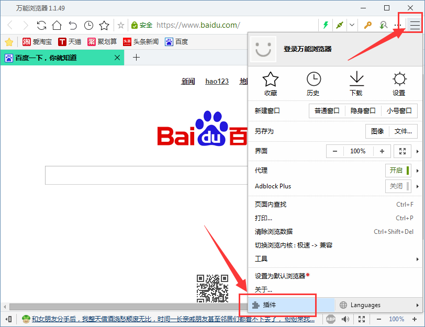Decrease zoom in the 界面 row
Viewport: 425px width, 327px height.
coord(335,151)
